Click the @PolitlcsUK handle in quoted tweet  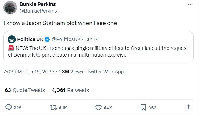pyautogui.click(x=66, y=39)
